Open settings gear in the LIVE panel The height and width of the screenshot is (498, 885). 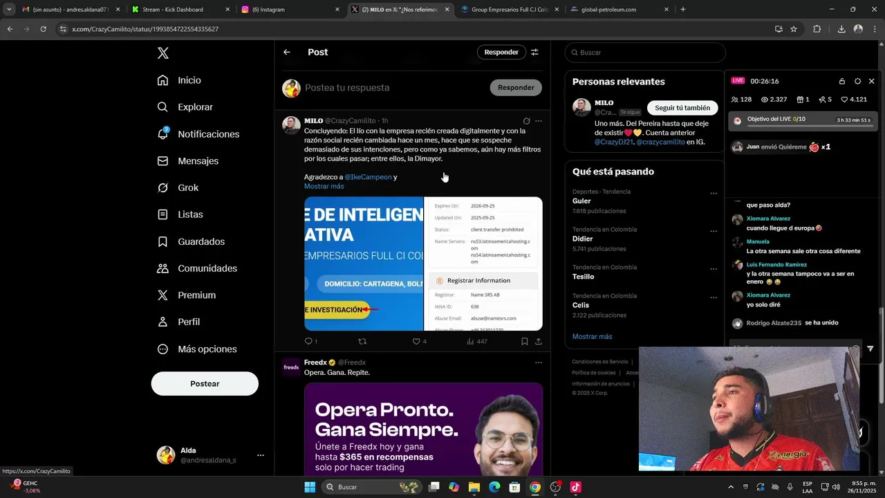click(857, 81)
